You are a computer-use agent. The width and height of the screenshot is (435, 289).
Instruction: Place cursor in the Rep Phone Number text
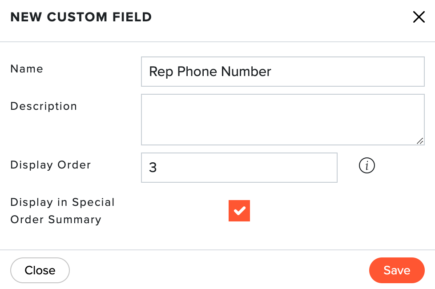pos(210,72)
